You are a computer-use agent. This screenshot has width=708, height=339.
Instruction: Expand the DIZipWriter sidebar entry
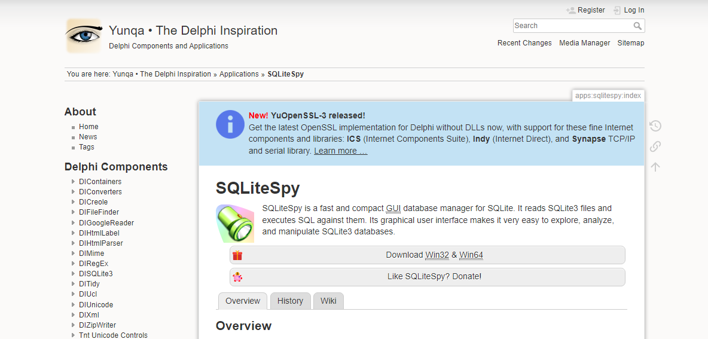coord(73,325)
